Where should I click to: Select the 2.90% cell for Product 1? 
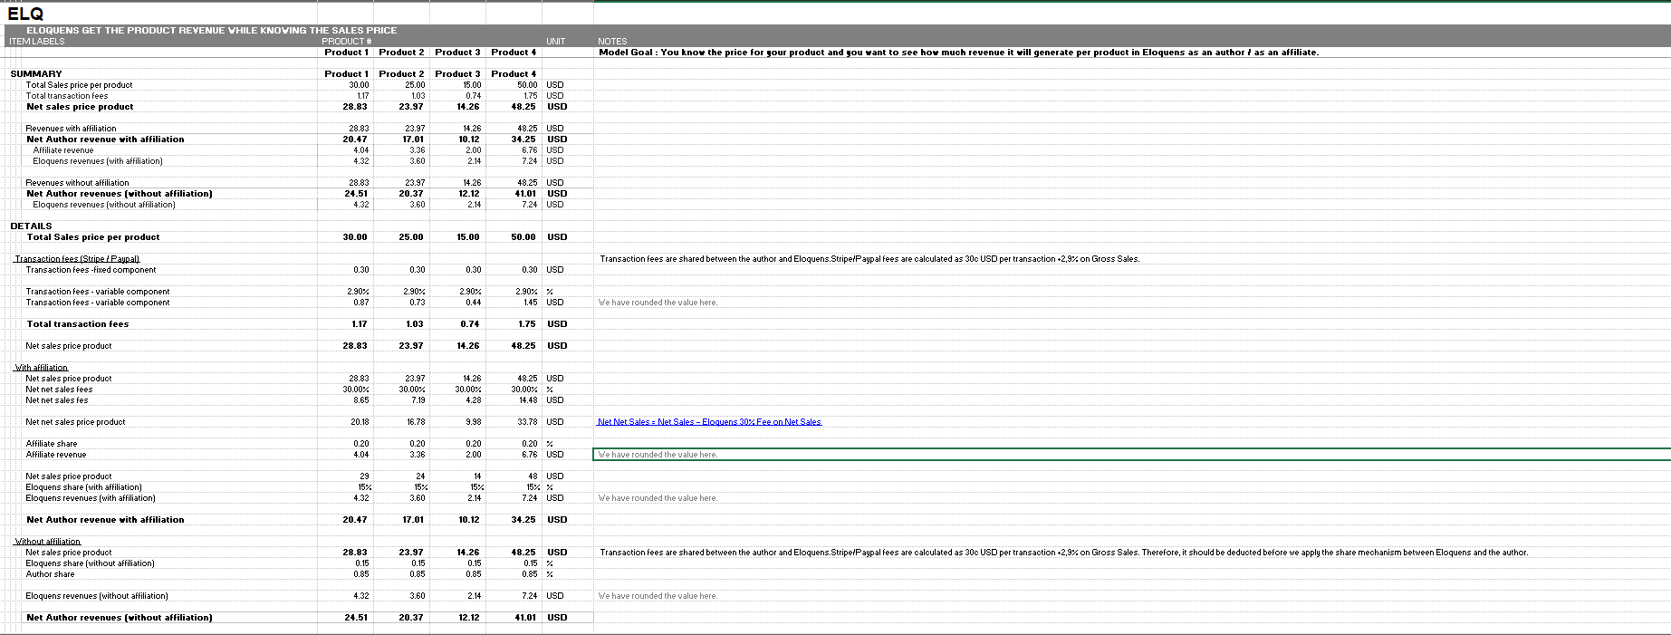tap(358, 292)
